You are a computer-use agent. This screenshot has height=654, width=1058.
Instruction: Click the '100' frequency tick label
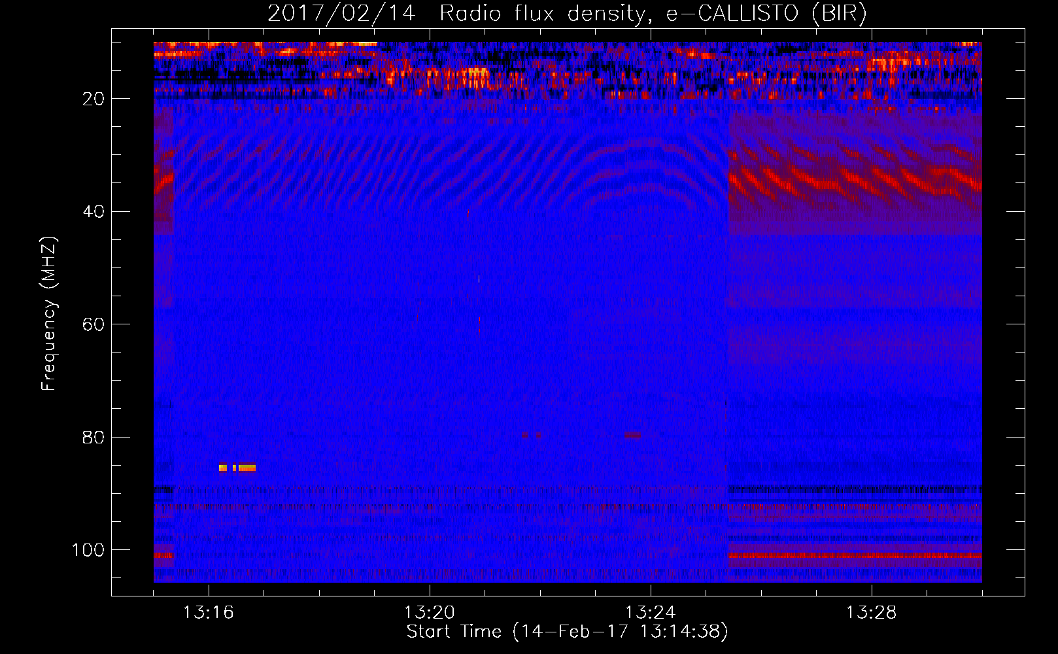(88, 550)
